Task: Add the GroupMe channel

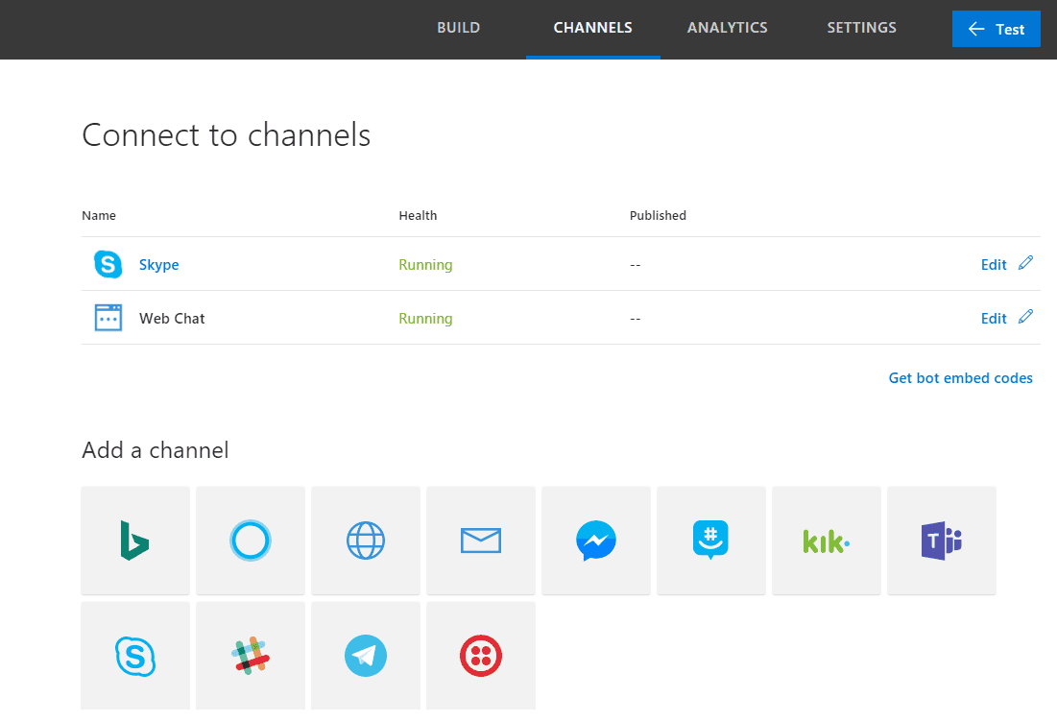Action: click(711, 541)
